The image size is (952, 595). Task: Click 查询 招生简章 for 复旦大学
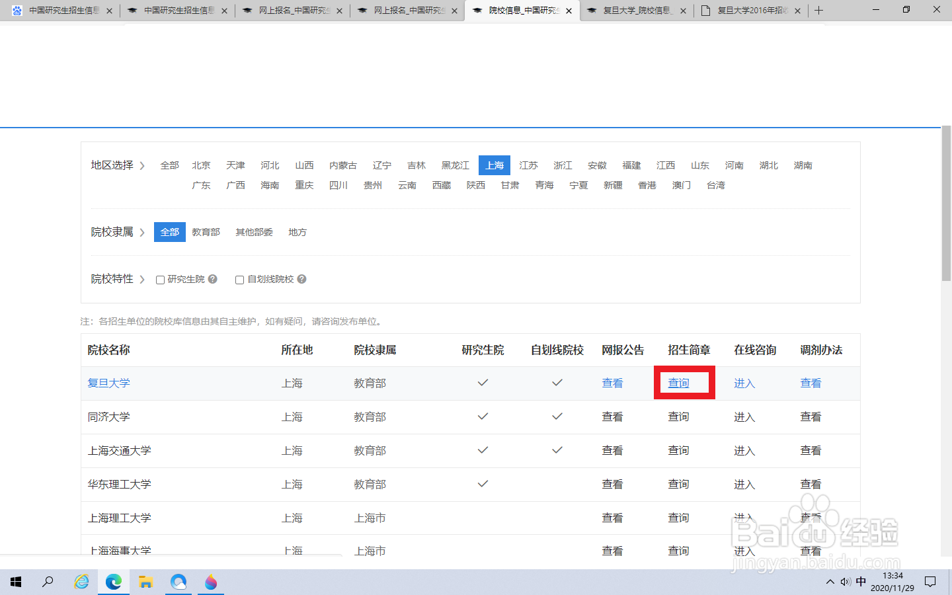679,383
